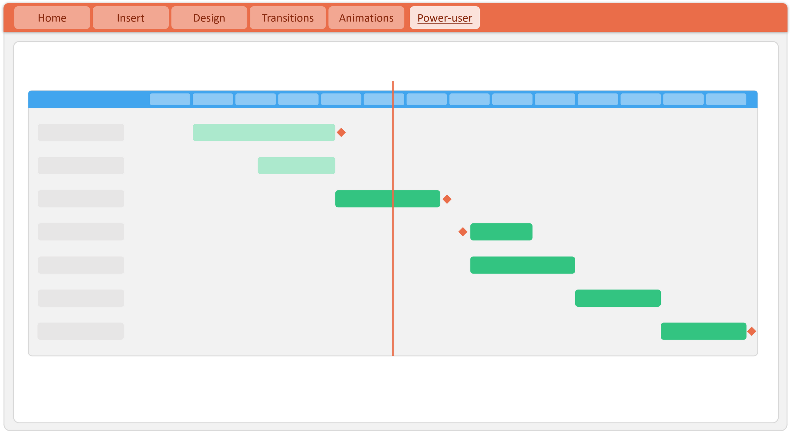Viewport: 791px width, 431px height.
Task: Switch to the Animations tab
Action: coord(366,18)
